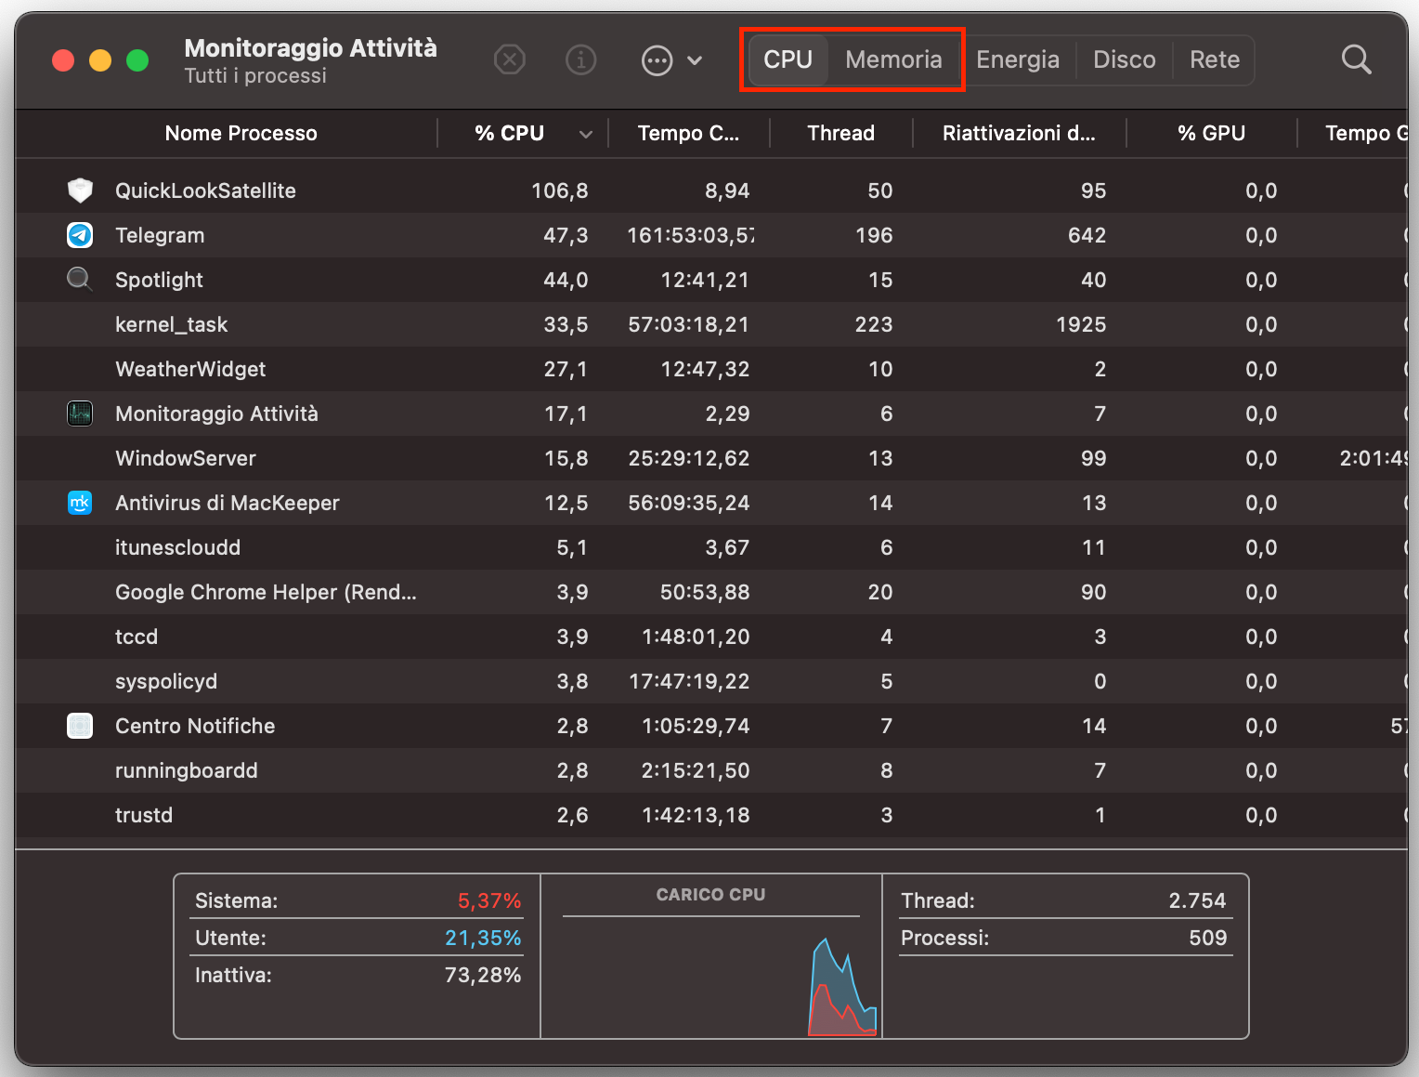
Task: Click the Monitoraggio Attività app icon
Action: pyautogui.click(x=80, y=414)
